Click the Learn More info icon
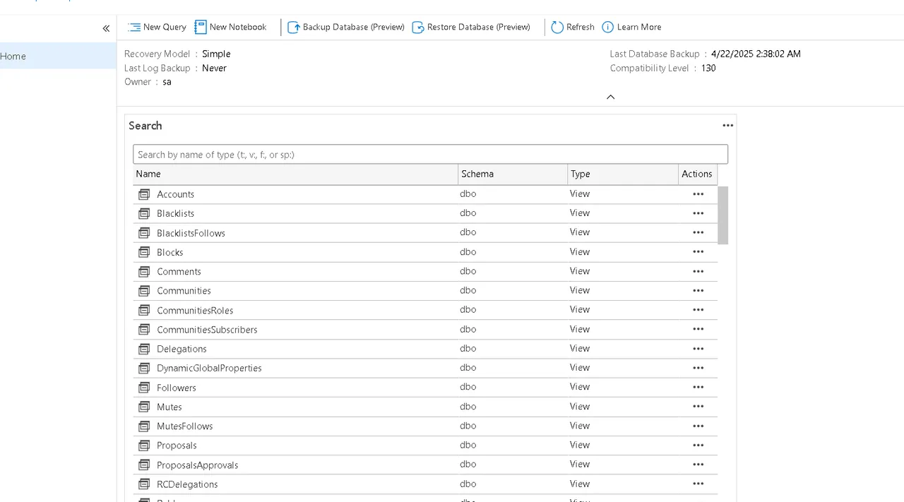Screen dimensions: 904x502 [x=608, y=27]
